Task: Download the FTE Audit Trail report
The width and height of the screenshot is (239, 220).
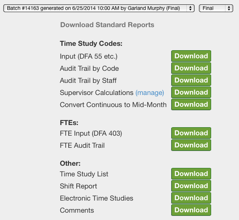Action: [x=191, y=145]
